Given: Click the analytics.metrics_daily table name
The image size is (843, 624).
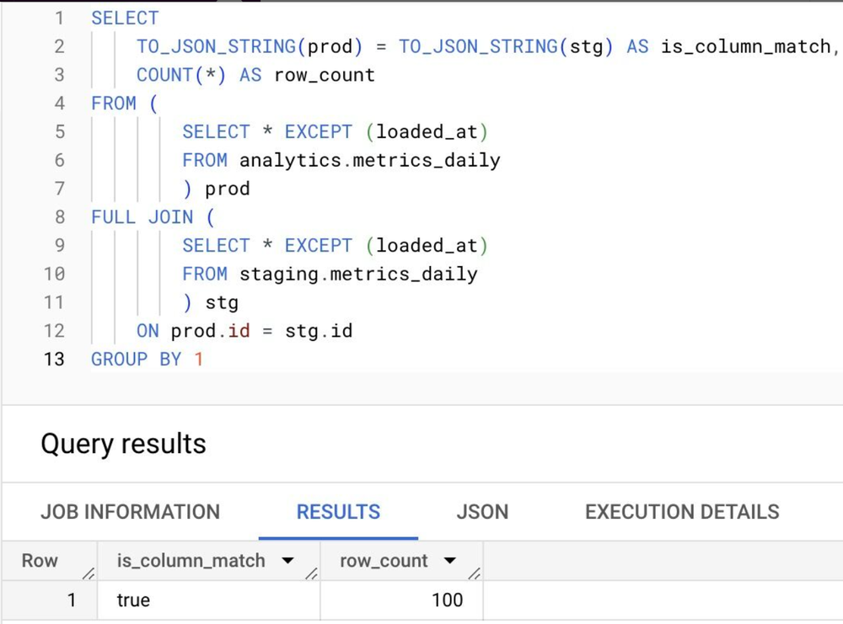Looking at the screenshot, I should click(368, 160).
